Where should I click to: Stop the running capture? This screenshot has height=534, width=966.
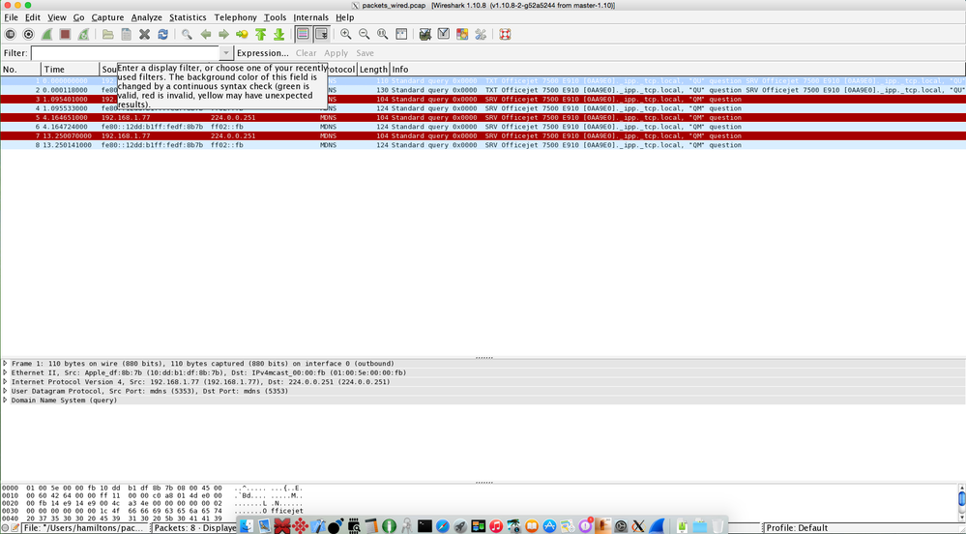coord(65,35)
